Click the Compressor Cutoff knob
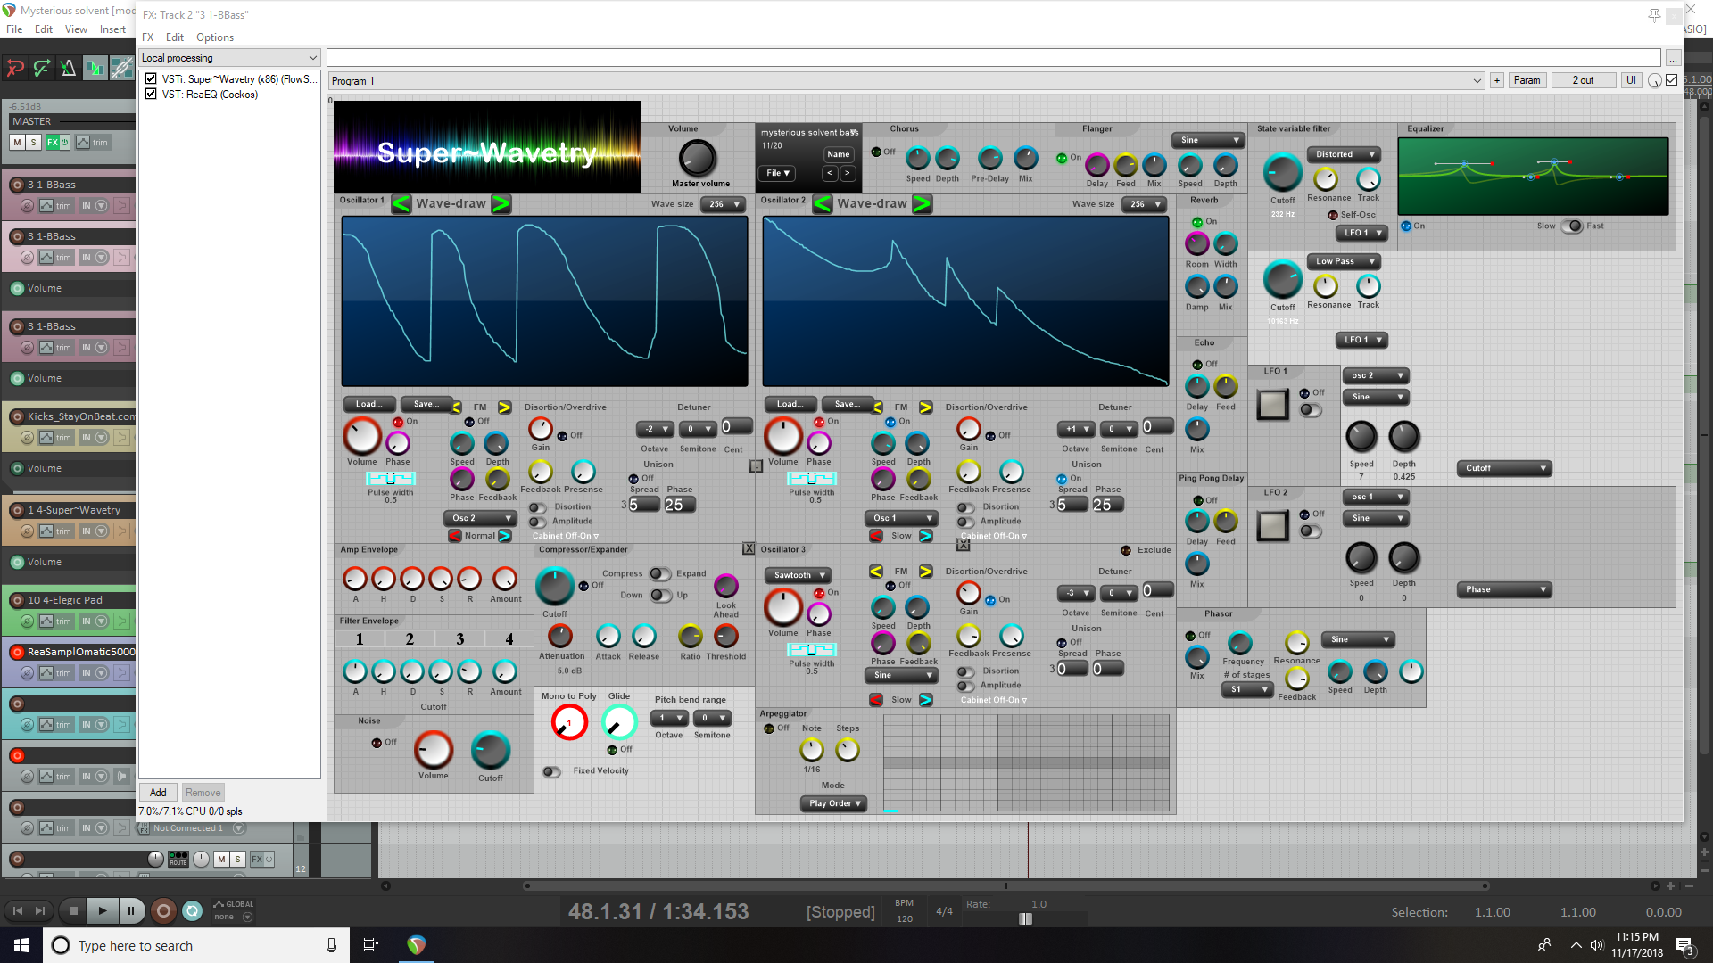Image resolution: width=1713 pixels, height=963 pixels. click(555, 587)
